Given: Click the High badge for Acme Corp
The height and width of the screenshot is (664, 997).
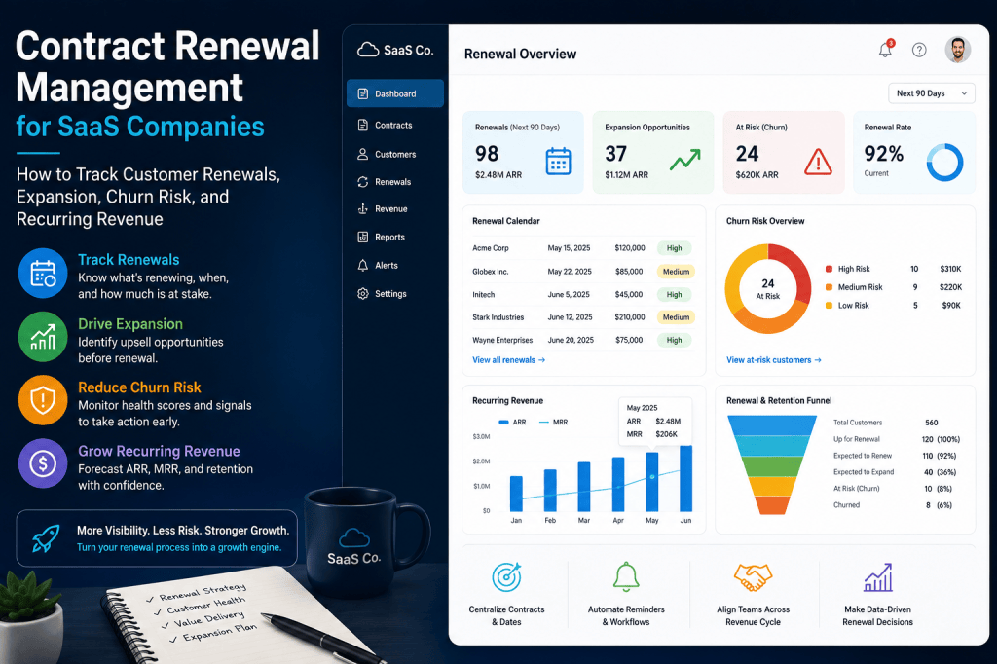Looking at the screenshot, I should (x=674, y=248).
